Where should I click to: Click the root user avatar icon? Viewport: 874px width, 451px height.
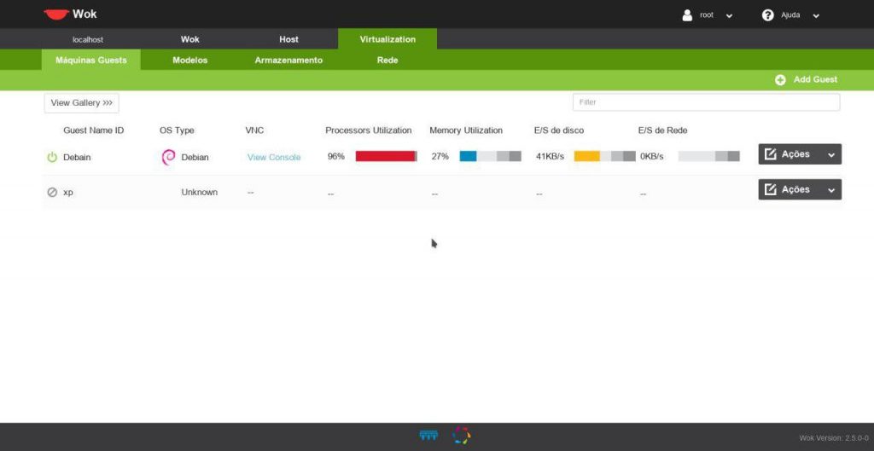pyautogui.click(x=687, y=14)
